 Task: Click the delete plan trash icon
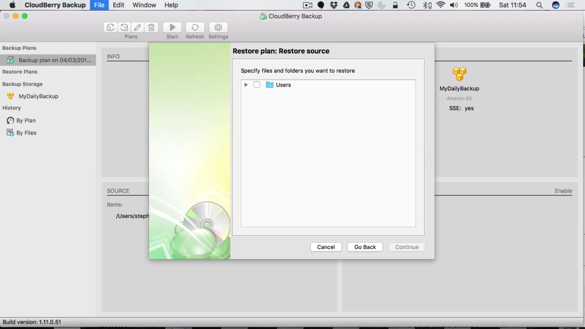[x=151, y=27]
